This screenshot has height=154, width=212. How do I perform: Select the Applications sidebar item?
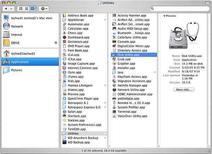coord(30,62)
